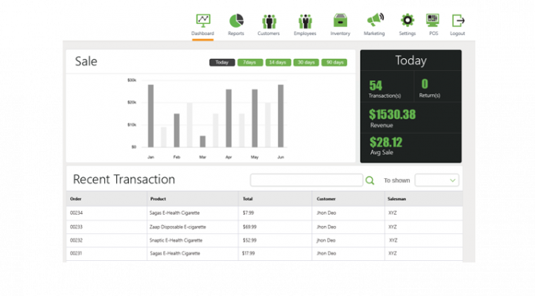Show the 30 days sales range
The width and height of the screenshot is (535, 296).
(306, 62)
